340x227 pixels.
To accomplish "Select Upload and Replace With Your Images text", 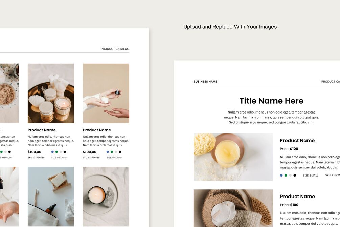I will 230,27.
